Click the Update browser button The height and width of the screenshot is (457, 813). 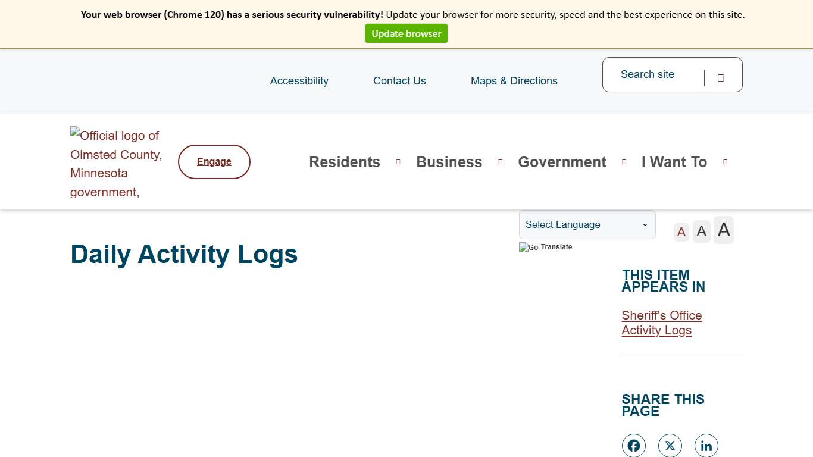click(406, 33)
